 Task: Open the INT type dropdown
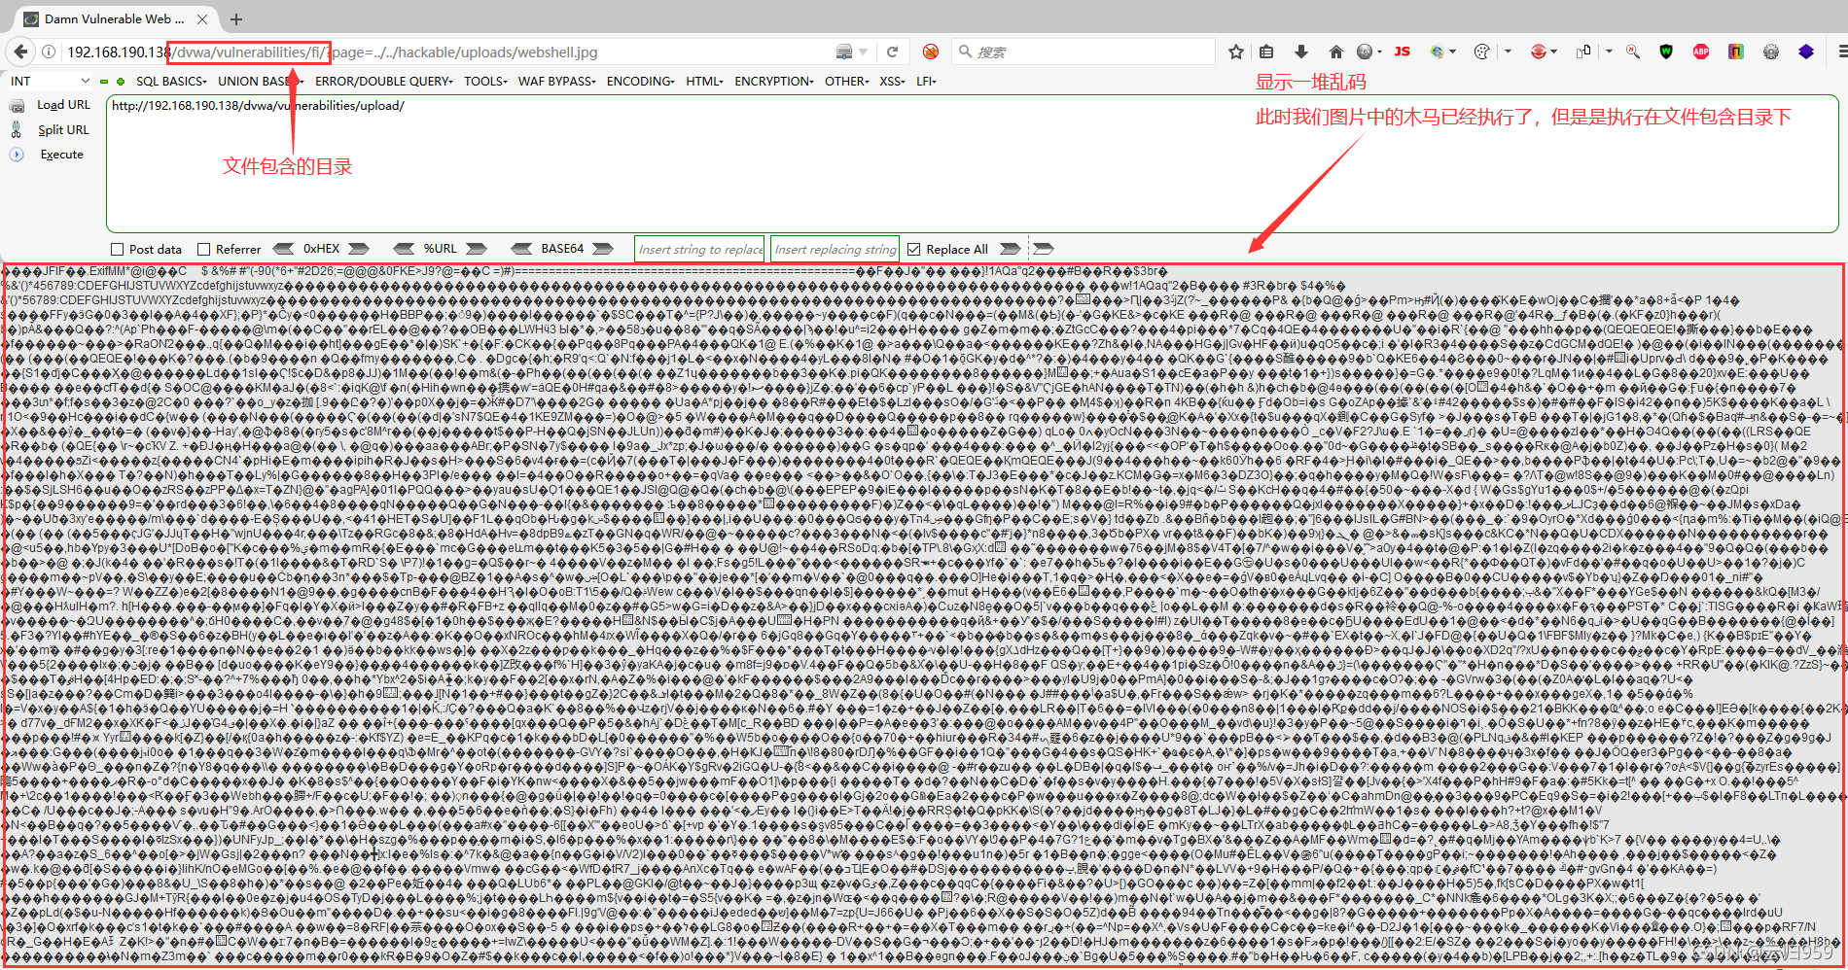51,82
